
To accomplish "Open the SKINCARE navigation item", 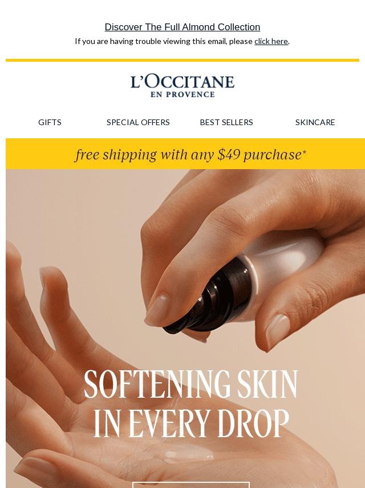I will click(x=315, y=122).
